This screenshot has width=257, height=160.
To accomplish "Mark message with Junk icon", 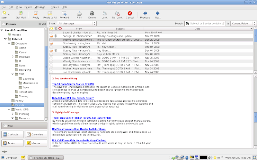I will [x=105, y=13].
